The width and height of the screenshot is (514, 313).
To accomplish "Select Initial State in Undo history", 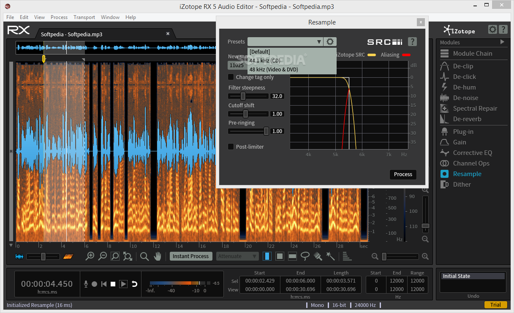I will pos(473,276).
